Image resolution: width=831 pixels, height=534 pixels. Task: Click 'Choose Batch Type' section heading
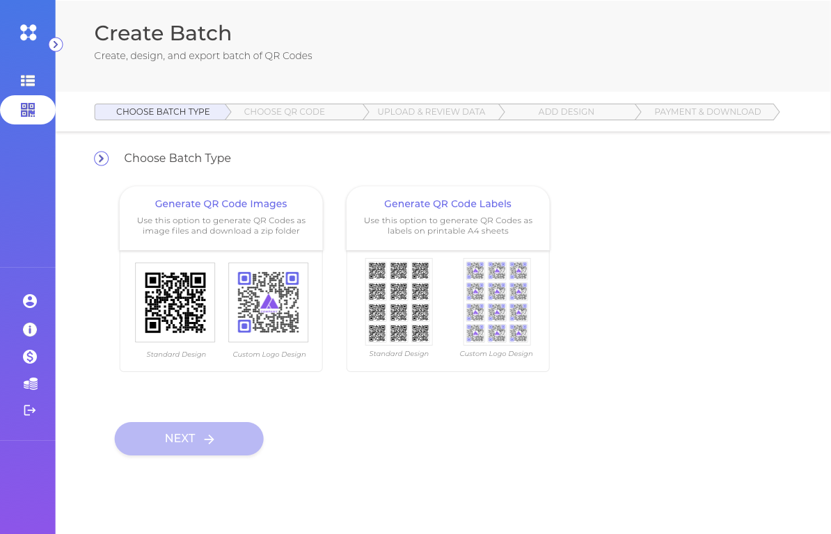point(177,159)
